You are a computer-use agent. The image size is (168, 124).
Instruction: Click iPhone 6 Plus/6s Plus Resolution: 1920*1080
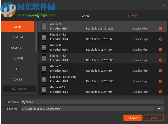pyautogui.click(x=100, y=81)
